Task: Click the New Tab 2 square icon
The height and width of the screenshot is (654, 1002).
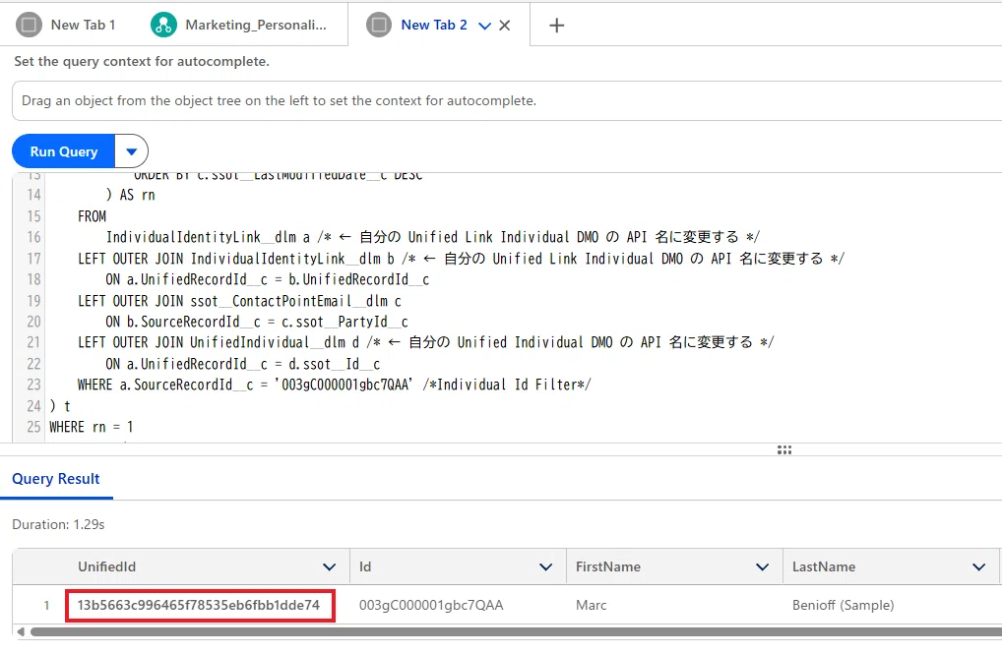Action: point(379,25)
